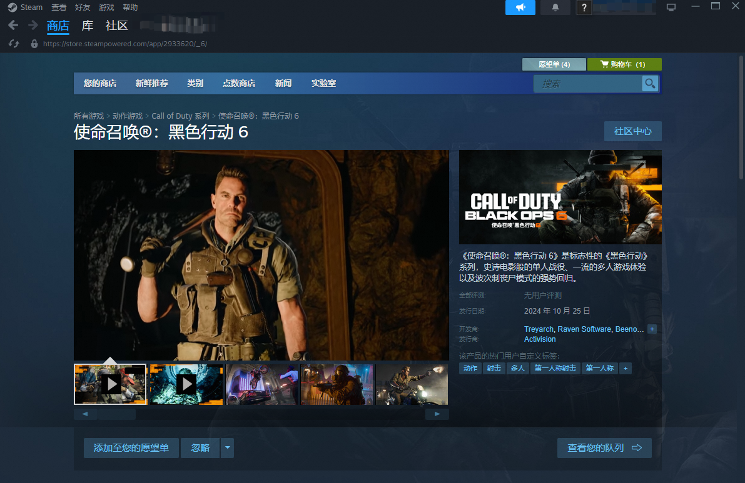Select the 第一人称射击 tag
The image size is (745, 483).
[x=555, y=368]
